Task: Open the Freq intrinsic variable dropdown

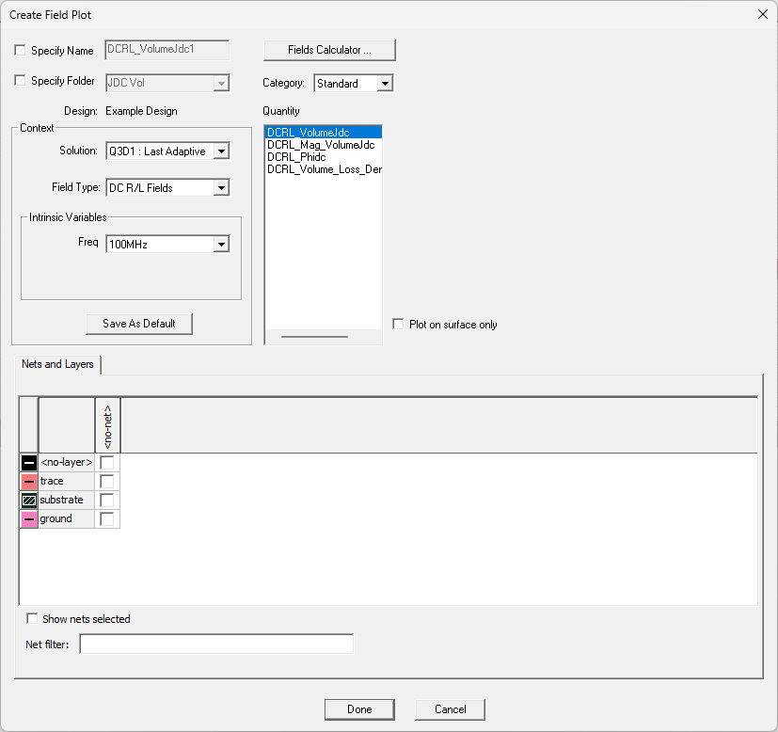Action: (221, 244)
